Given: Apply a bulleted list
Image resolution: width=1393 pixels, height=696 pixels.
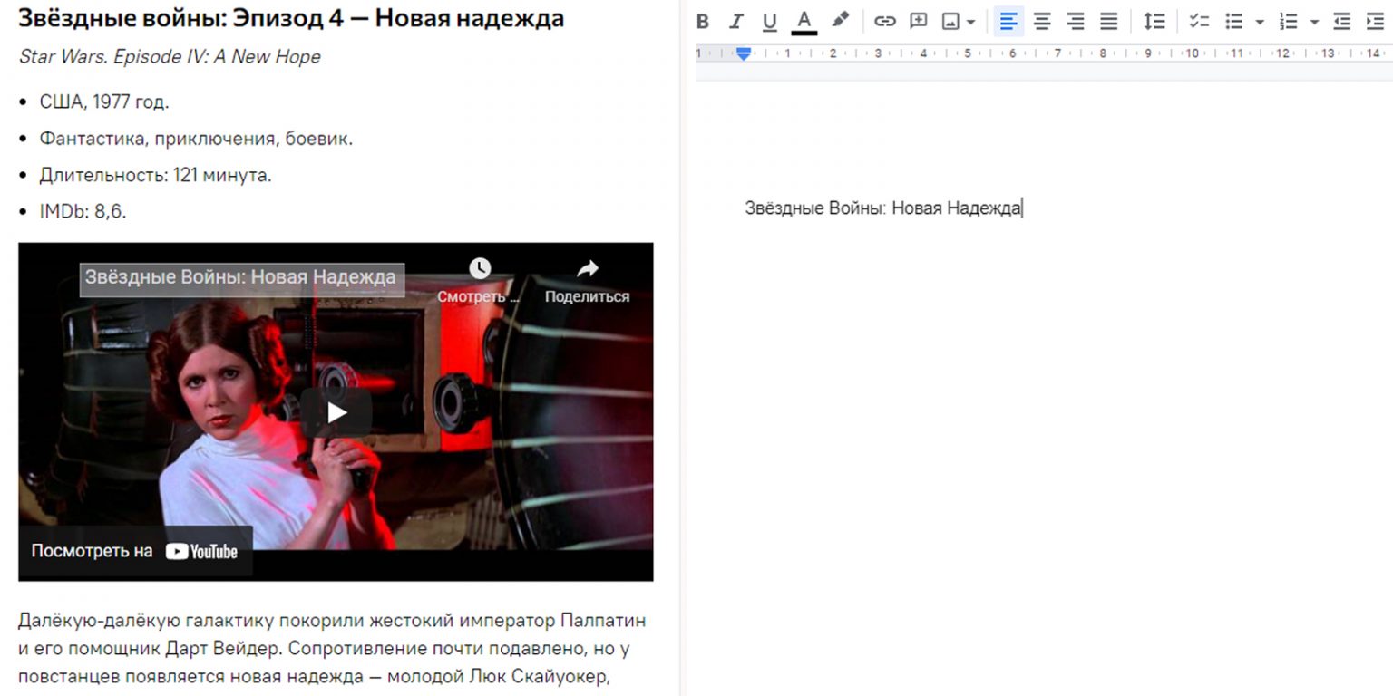Looking at the screenshot, I should 1233,21.
